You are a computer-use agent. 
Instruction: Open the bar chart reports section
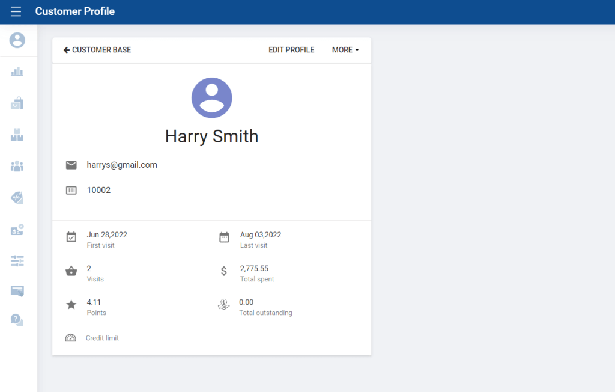click(17, 72)
